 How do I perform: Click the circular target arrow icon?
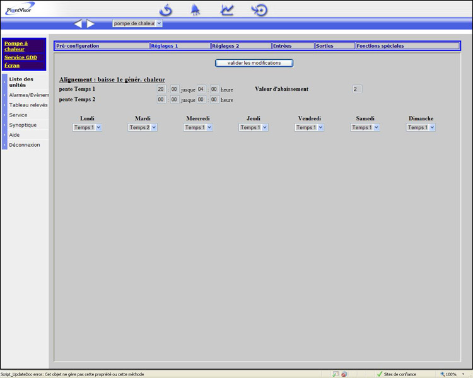pyautogui.click(x=259, y=9)
